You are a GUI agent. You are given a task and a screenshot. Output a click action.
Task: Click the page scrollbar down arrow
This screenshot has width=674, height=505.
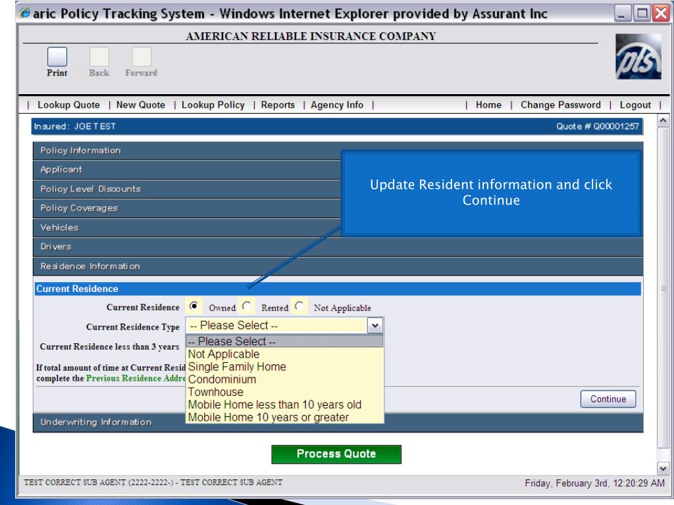point(663,468)
